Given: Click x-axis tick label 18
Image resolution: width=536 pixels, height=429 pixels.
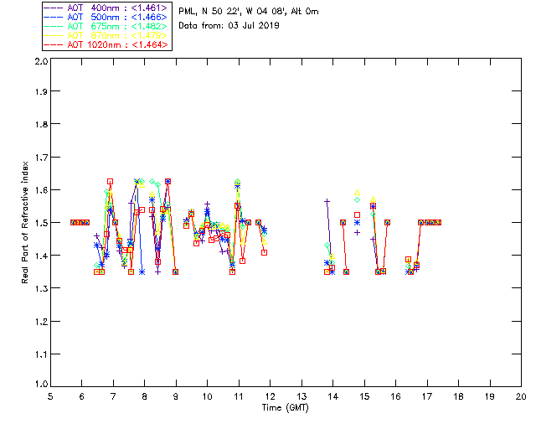Looking at the screenshot, I should (x=458, y=396).
